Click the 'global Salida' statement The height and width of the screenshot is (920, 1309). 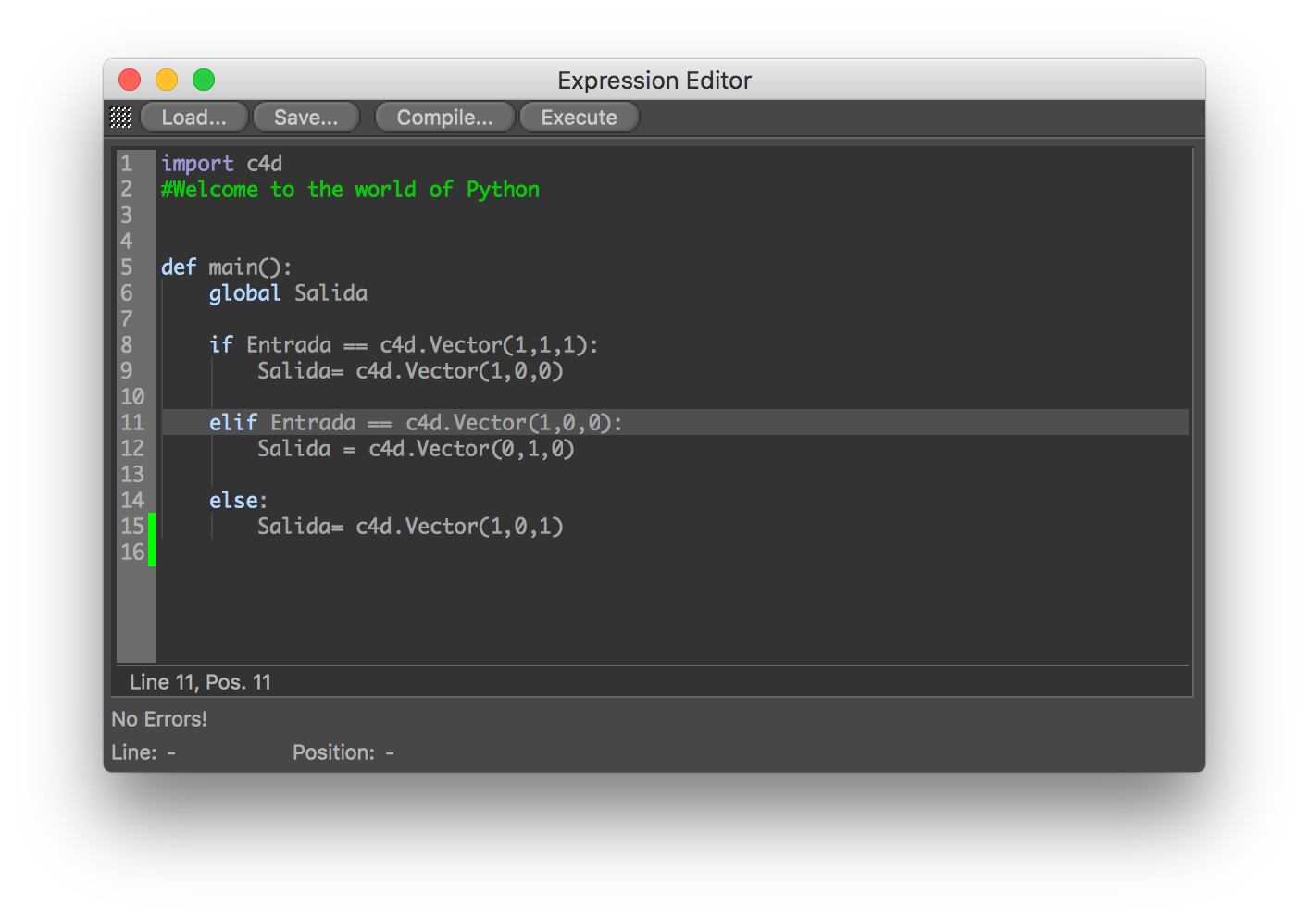tap(288, 293)
